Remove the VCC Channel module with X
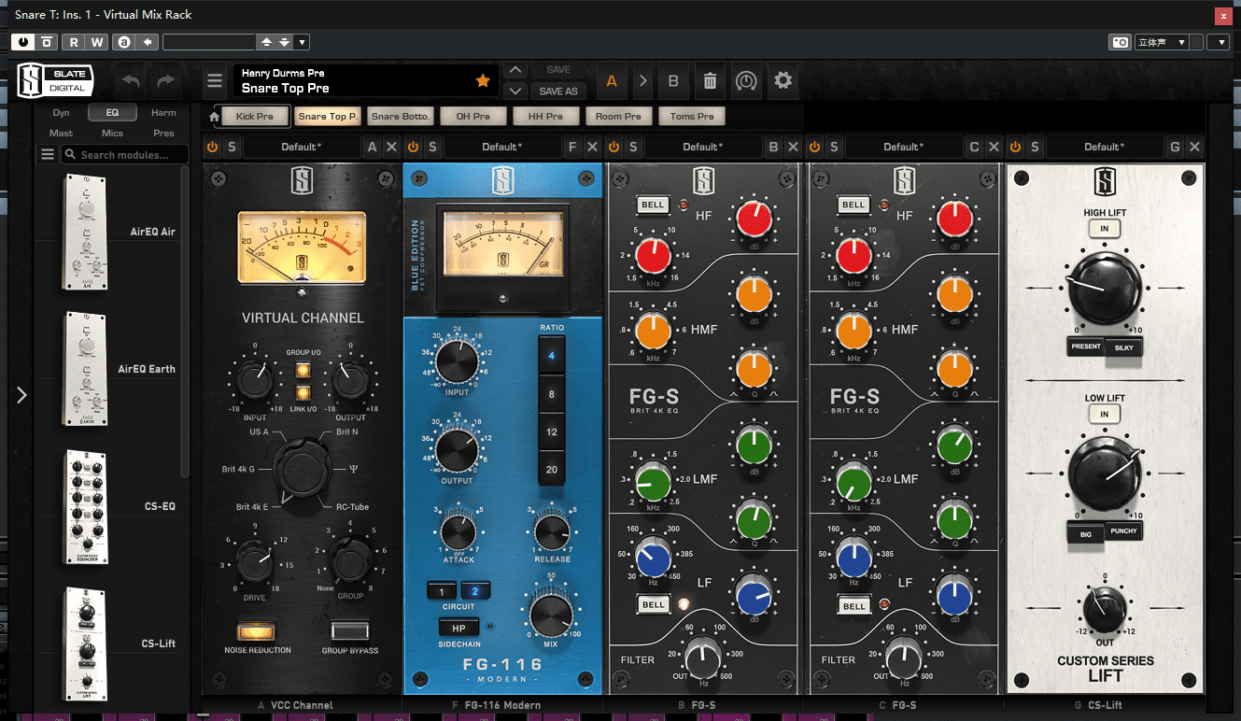Viewport: 1241px width, 721px height. [x=392, y=148]
